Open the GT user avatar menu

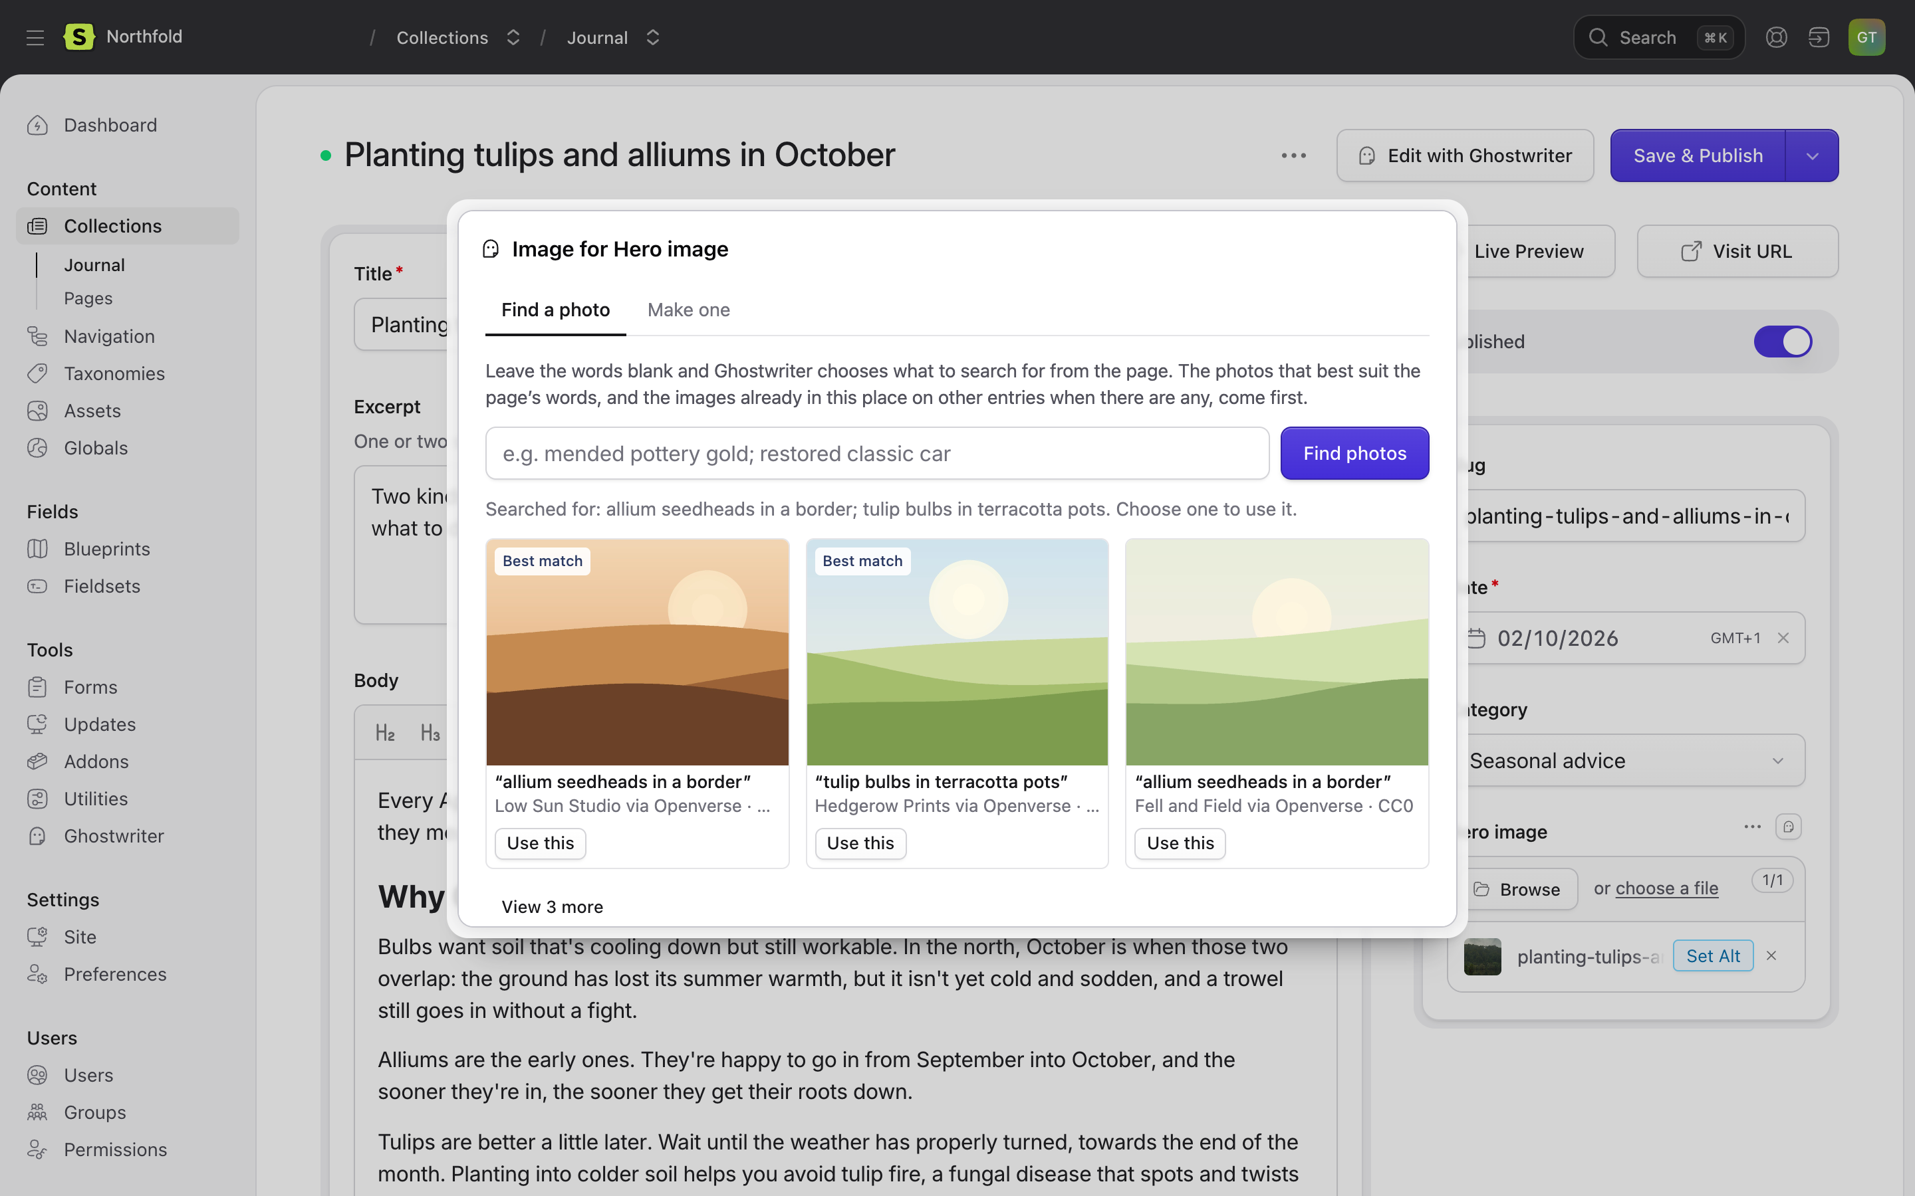1866,37
